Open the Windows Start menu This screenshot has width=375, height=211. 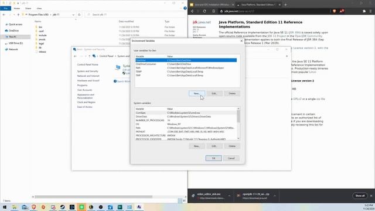click(x=5, y=207)
